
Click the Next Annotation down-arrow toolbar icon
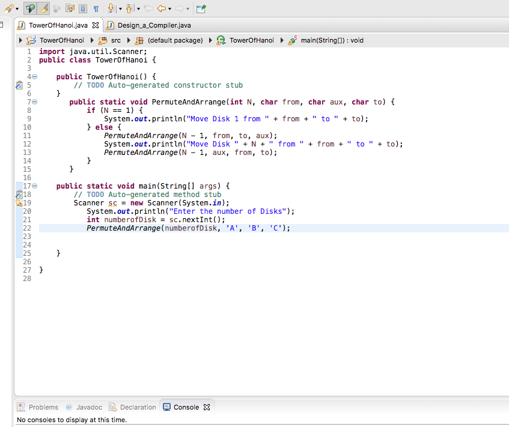[111, 8]
